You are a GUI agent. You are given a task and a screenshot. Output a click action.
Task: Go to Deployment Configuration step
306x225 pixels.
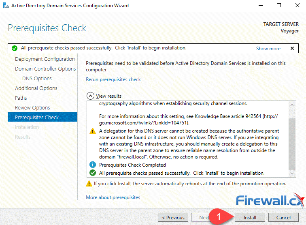coord(45,59)
